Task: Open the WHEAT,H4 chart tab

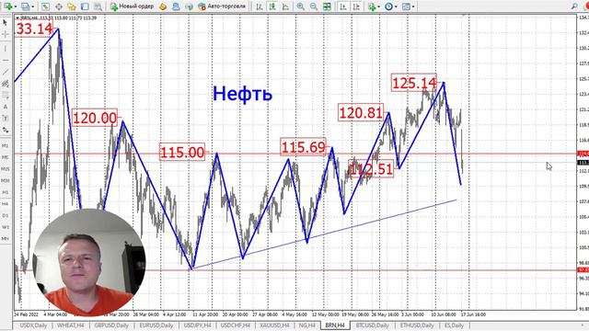Action: (71, 325)
